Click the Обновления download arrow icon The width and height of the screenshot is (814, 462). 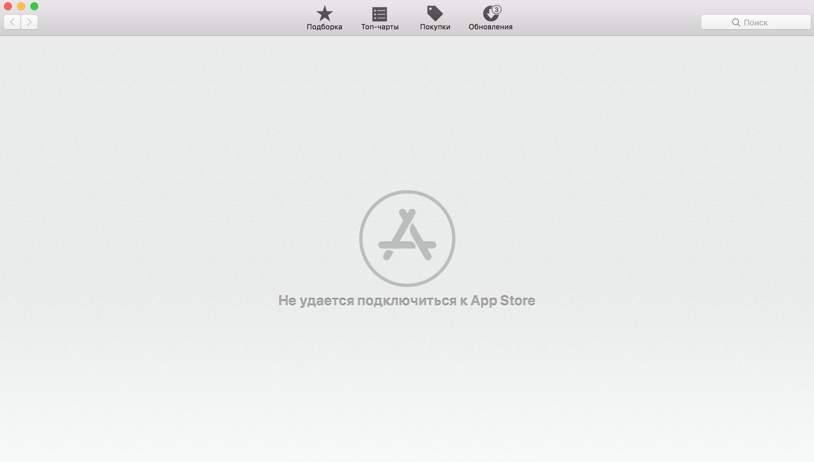(x=489, y=15)
